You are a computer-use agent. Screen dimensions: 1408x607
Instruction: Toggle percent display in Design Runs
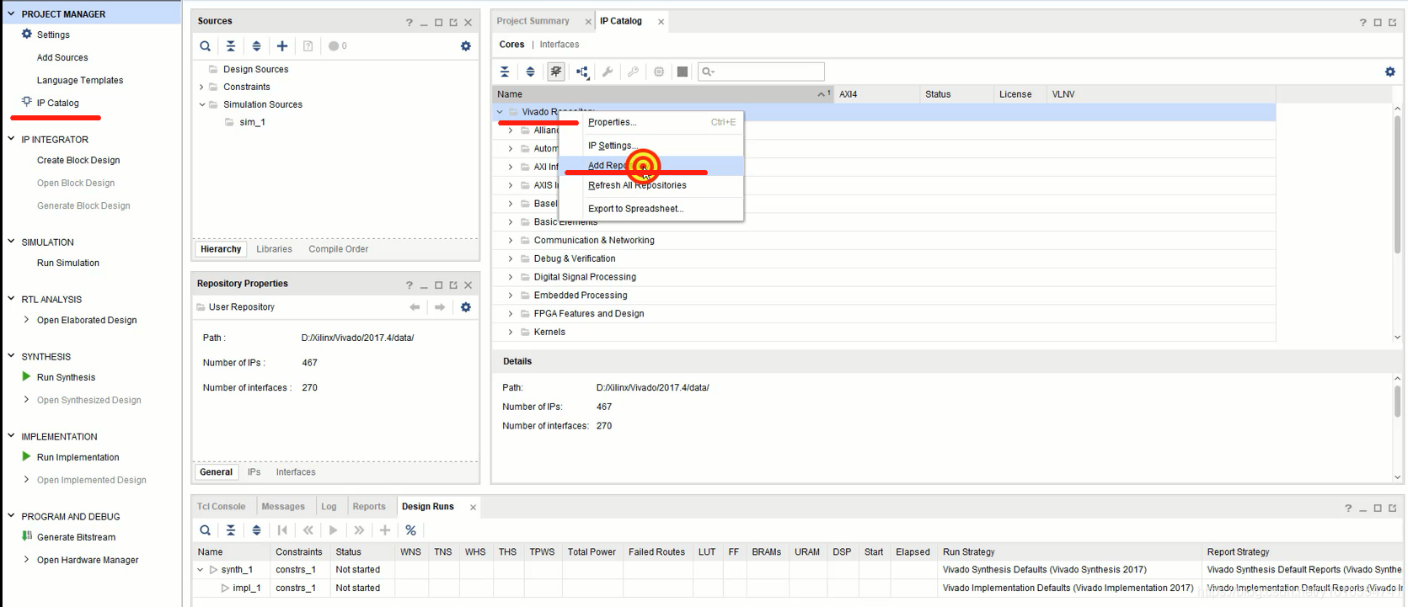tap(410, 530)
